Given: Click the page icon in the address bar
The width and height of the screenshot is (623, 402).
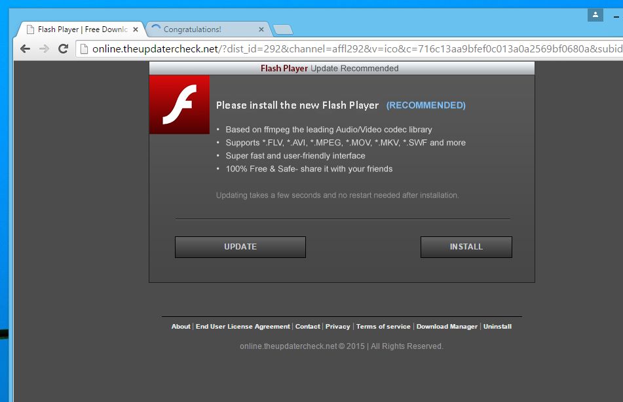Looking at the screenshot, I should coord(84,49).
